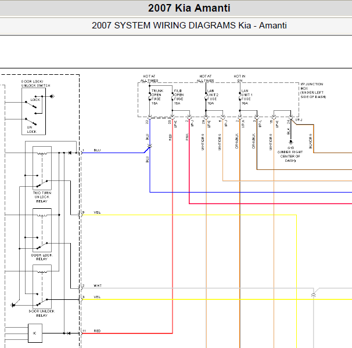Image resolution: width=352 pixels, height=348 pixels.
Task: Click the Two Turn Unlock Relay label
Action: click(x=42, y=197)
